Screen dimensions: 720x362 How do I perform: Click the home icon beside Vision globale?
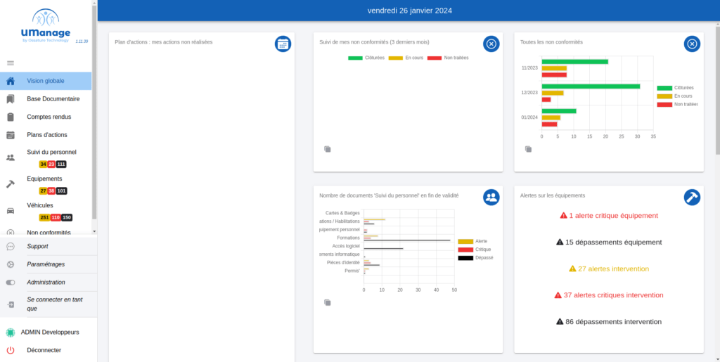click(11, 82)
